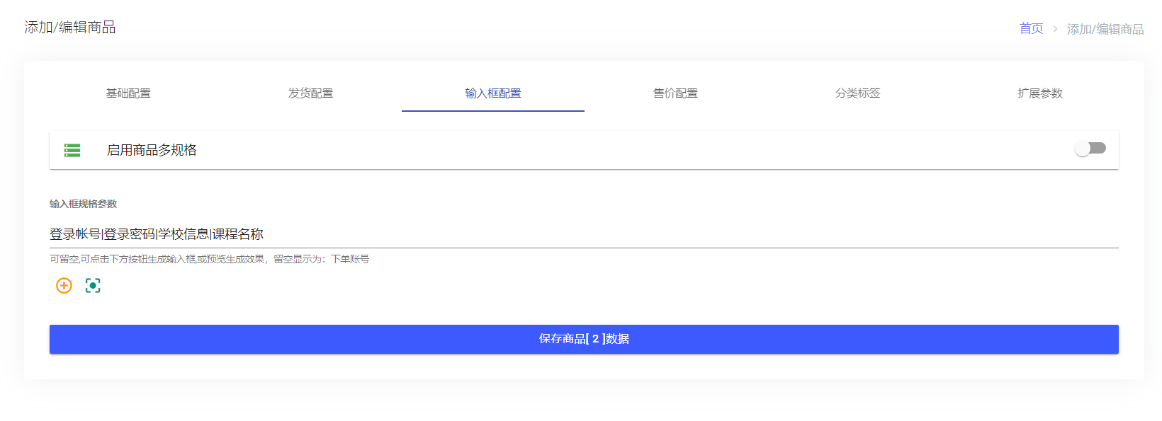
Task: Click the 添加/编辑商品 breadcrumb item
Action: (x=1105, y=29)
